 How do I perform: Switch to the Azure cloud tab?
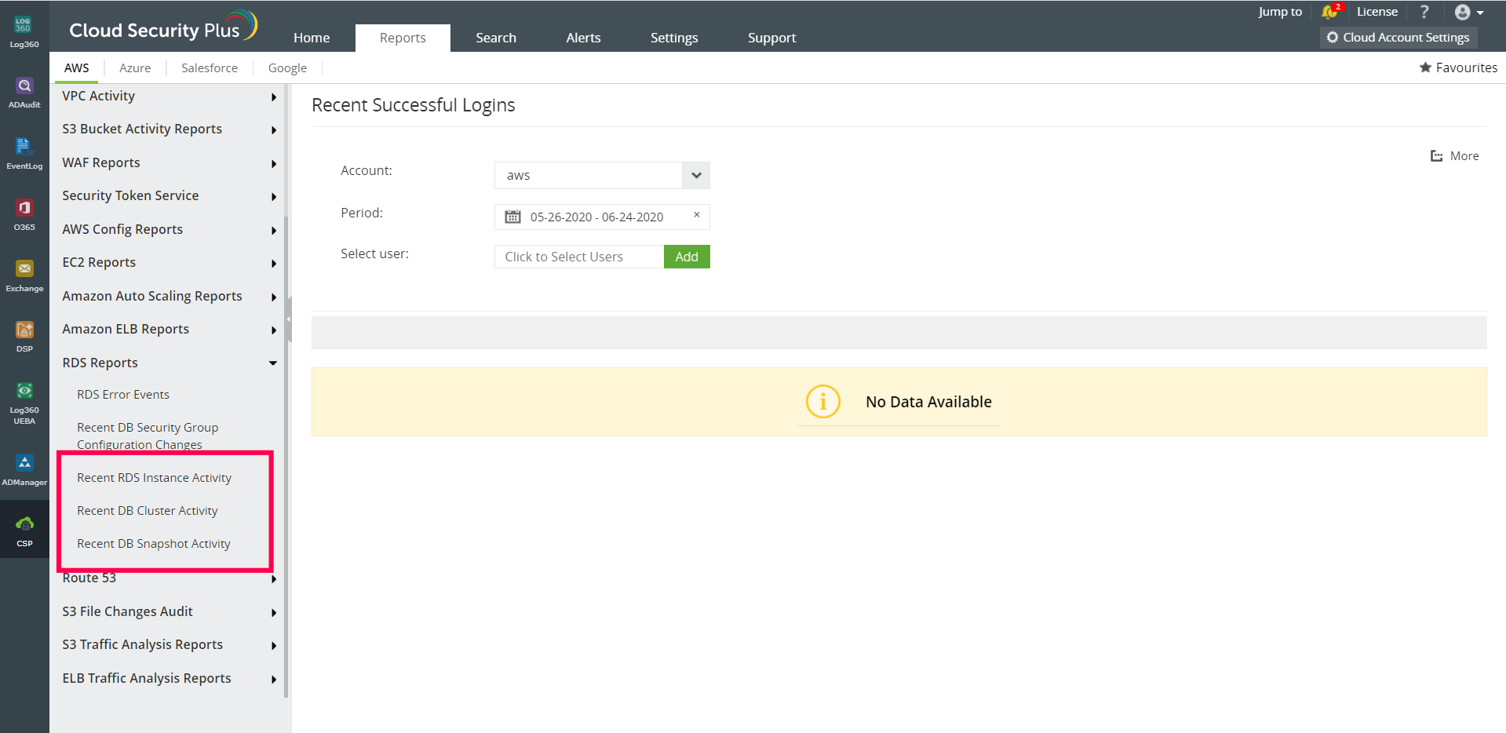tap(135, 68)
